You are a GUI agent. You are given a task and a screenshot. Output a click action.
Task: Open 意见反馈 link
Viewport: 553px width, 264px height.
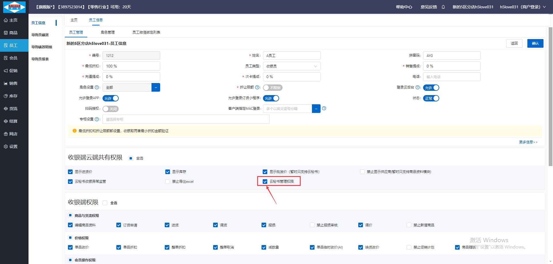tap(429, 7)
